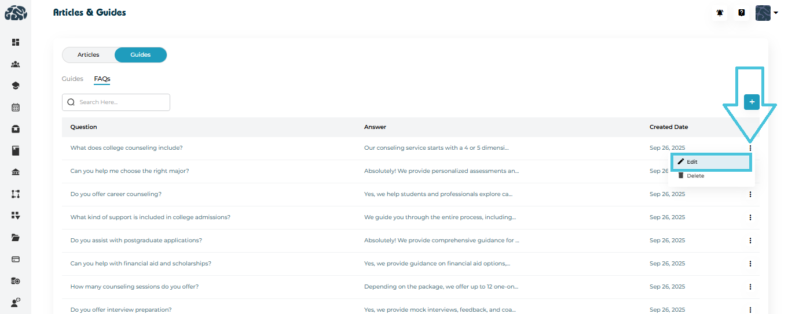Select the Guides toggle pill

[141, 55]
